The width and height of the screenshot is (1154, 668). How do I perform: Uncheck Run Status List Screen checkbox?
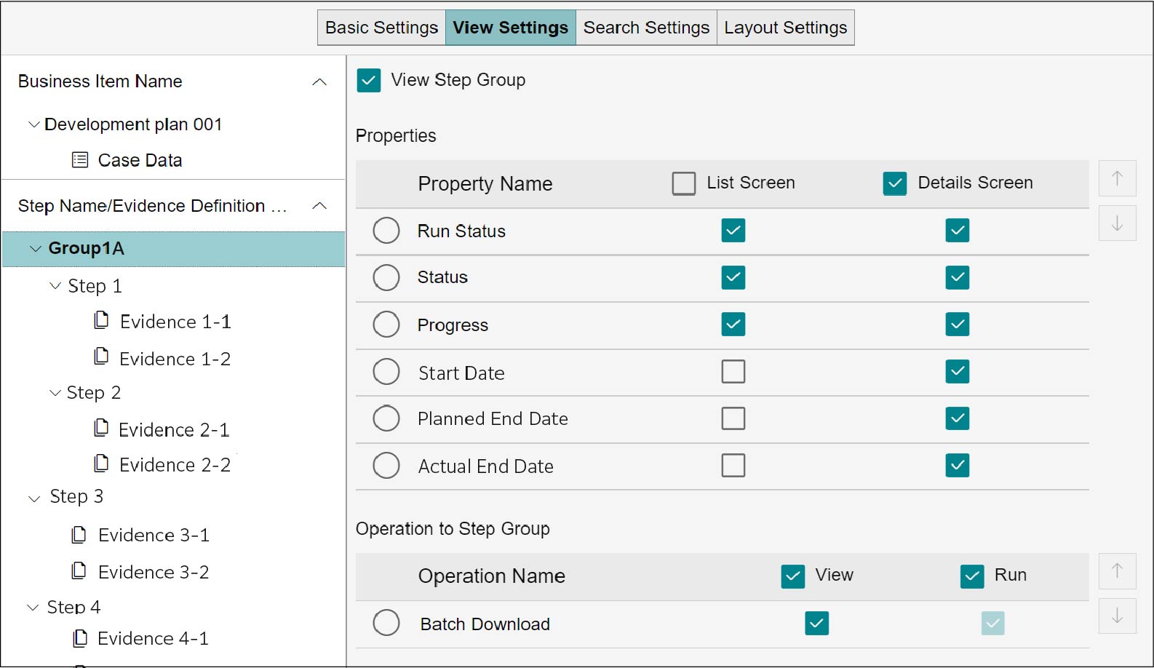click(x=733, y=231)
